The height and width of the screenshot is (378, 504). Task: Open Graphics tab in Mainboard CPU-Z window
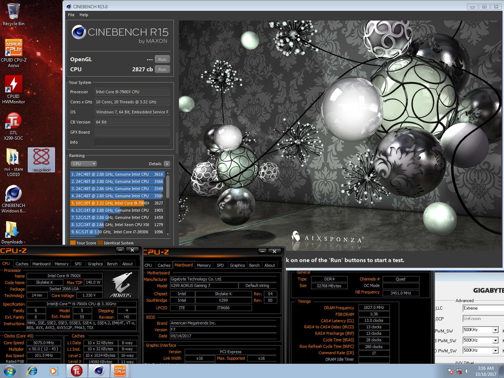point(238,265)
